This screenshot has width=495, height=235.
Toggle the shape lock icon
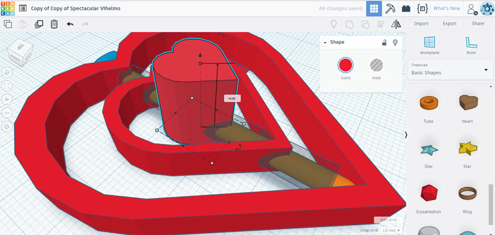point(384,43)
